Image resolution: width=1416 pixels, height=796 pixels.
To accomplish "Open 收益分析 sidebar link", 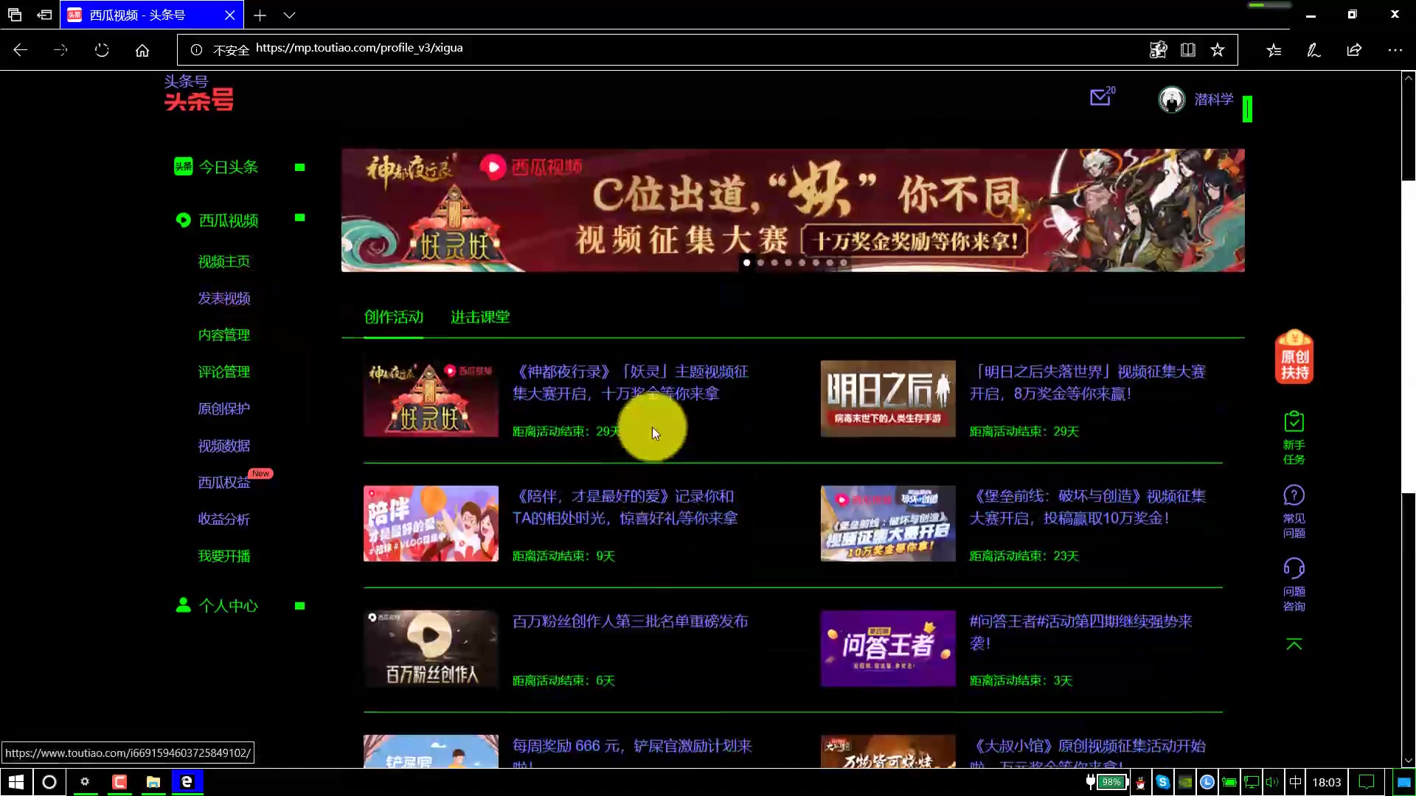I will coord(224,519).
